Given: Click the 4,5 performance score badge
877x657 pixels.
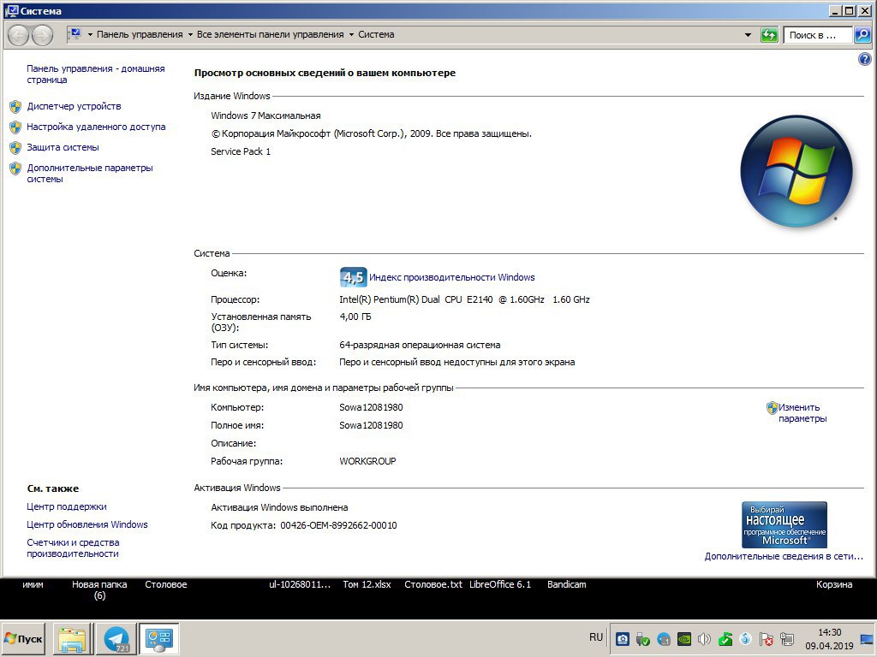Looking at the screenshot, I should click(353, 277).
